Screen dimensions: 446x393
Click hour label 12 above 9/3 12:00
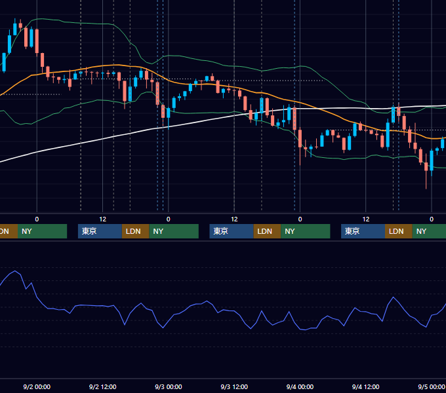click(x=234, y=219)
